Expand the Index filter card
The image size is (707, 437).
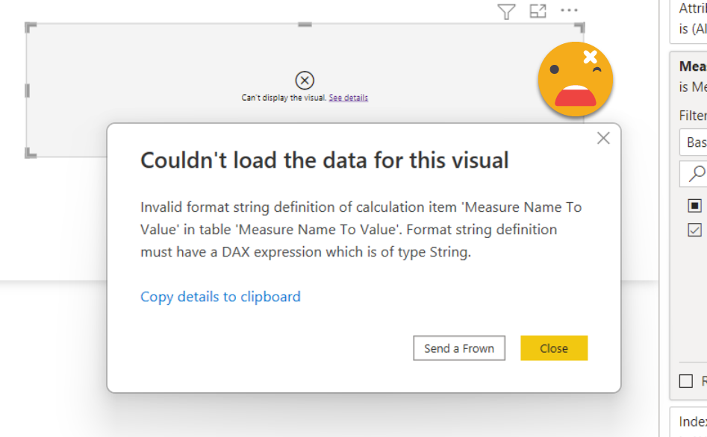coord(691,422)
